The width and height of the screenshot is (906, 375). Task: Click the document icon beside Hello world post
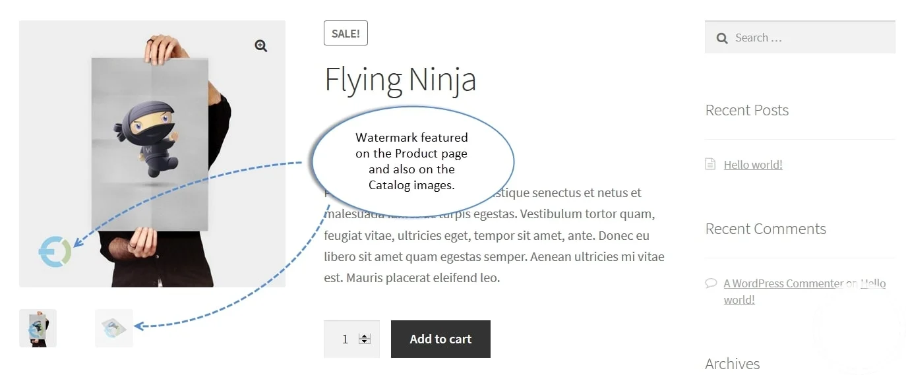(x=710, y=164)
